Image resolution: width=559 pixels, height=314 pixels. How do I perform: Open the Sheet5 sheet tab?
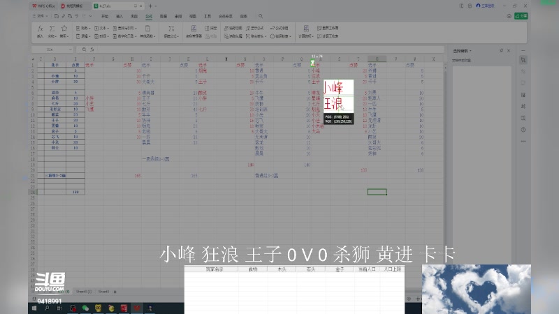point(103,292)
